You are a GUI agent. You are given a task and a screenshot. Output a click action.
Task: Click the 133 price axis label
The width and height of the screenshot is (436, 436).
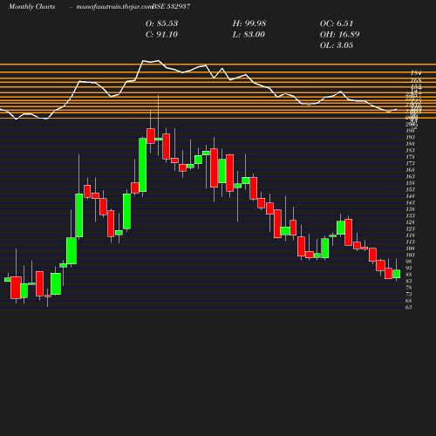click(x=410, y=215)
